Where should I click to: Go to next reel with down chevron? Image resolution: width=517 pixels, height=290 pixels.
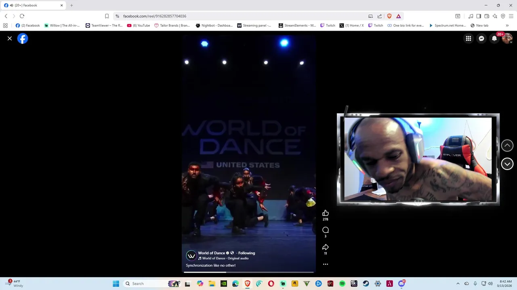coord(507,164)
